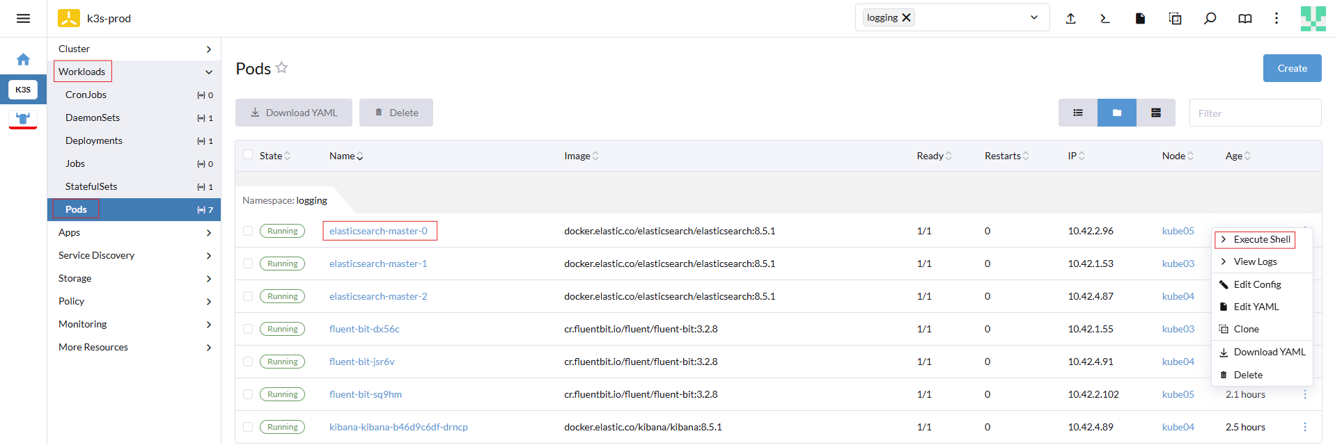Remove the logging namespace filter tag
Screen dimensions: 1335x445
[906, 18]
